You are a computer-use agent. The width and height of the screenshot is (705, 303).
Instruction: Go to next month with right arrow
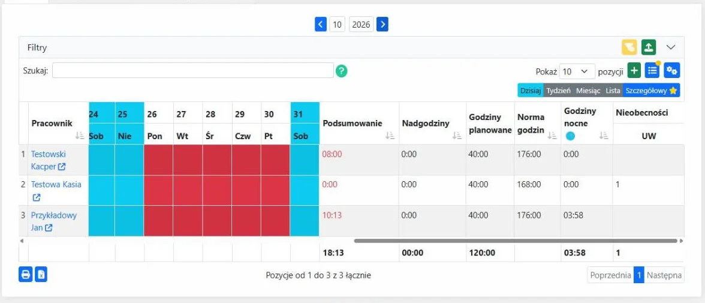[x=382, y=25]
